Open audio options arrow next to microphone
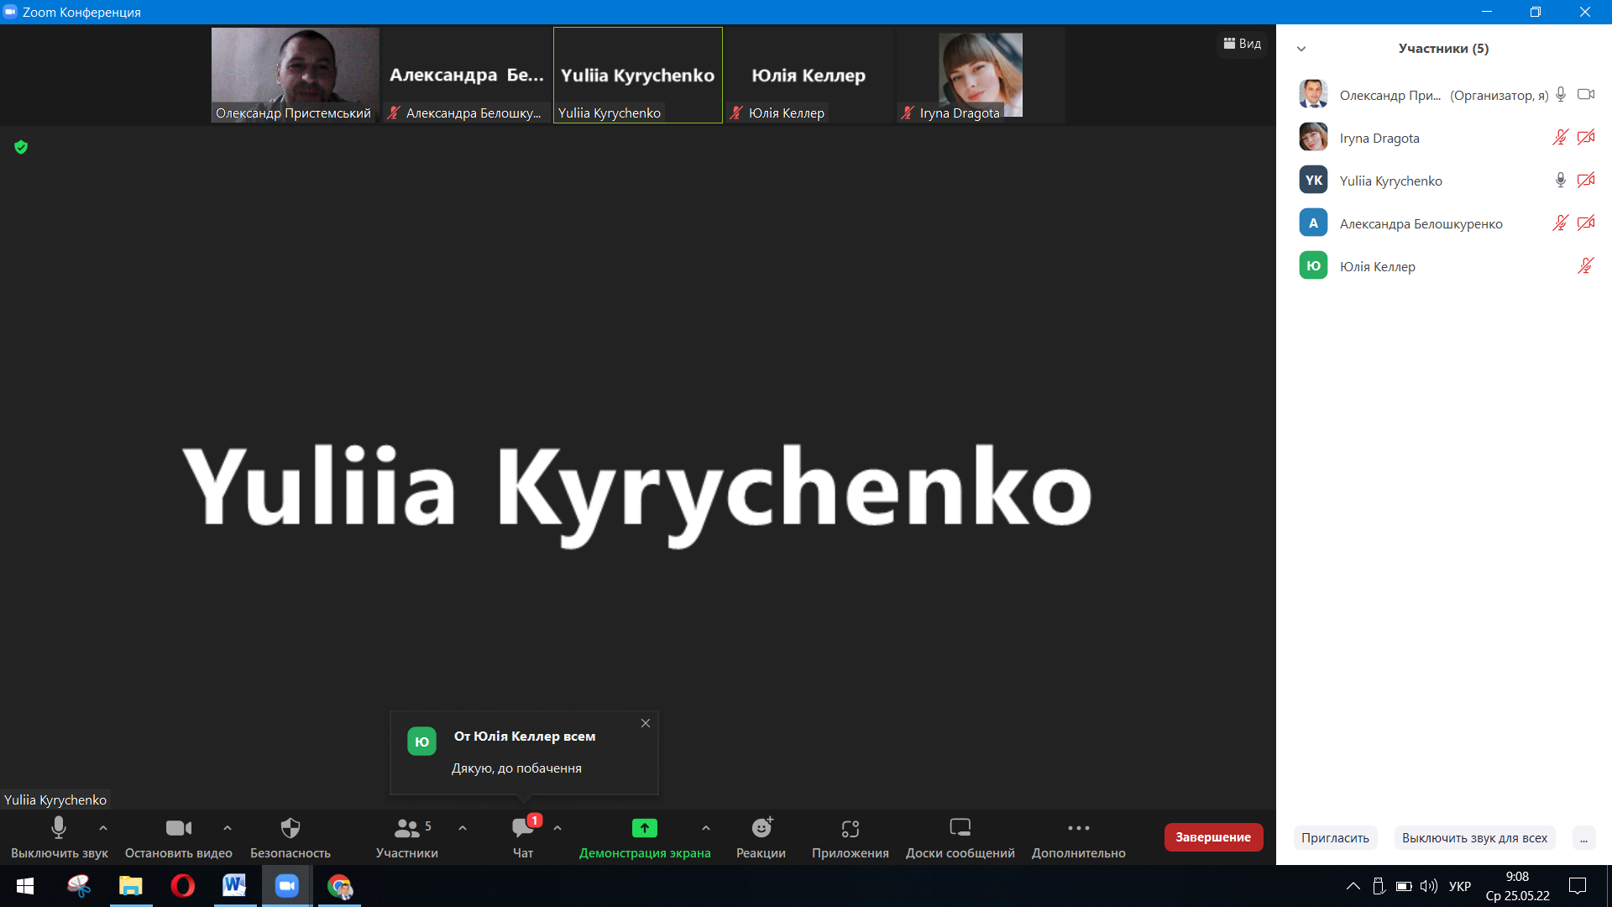Image resolution: width=1612 pixels, height=907 pixels. (x=103, y=828)
